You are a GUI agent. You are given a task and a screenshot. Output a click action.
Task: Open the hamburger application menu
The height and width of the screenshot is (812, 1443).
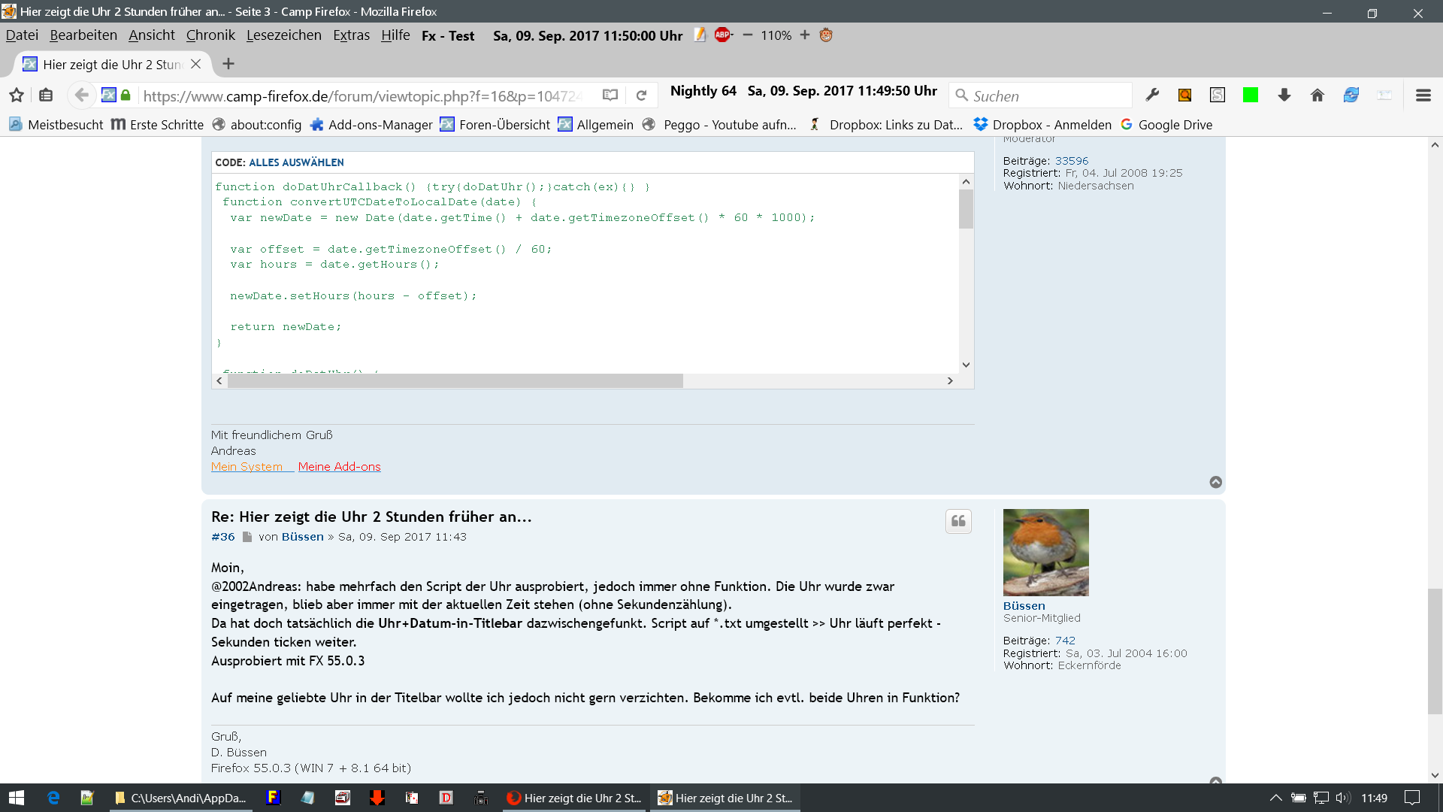pos(1423,95)
